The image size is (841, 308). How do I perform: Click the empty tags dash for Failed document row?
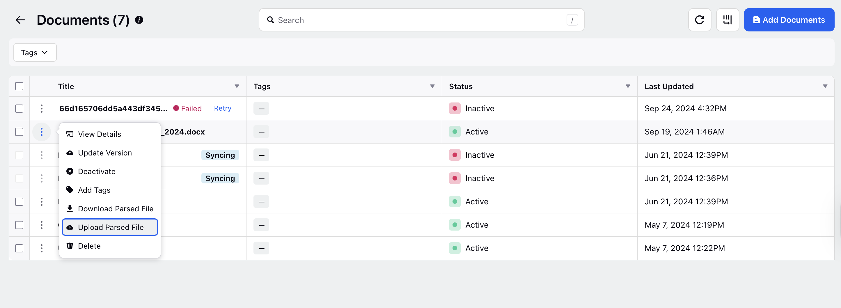261,108
